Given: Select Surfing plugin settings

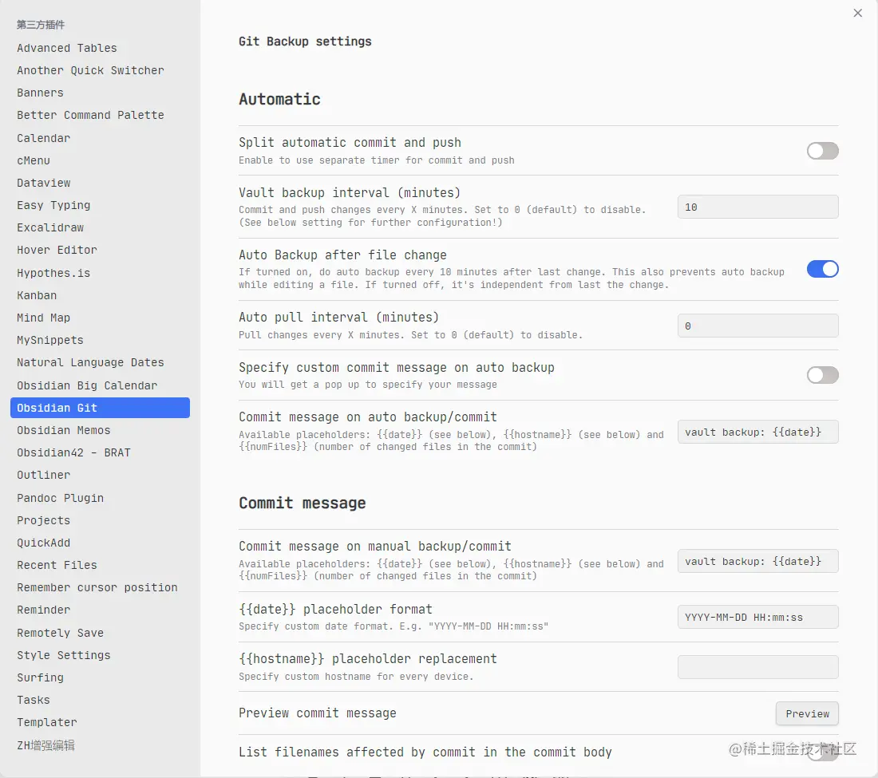Looking at the screenshot, I should (100, 677).
